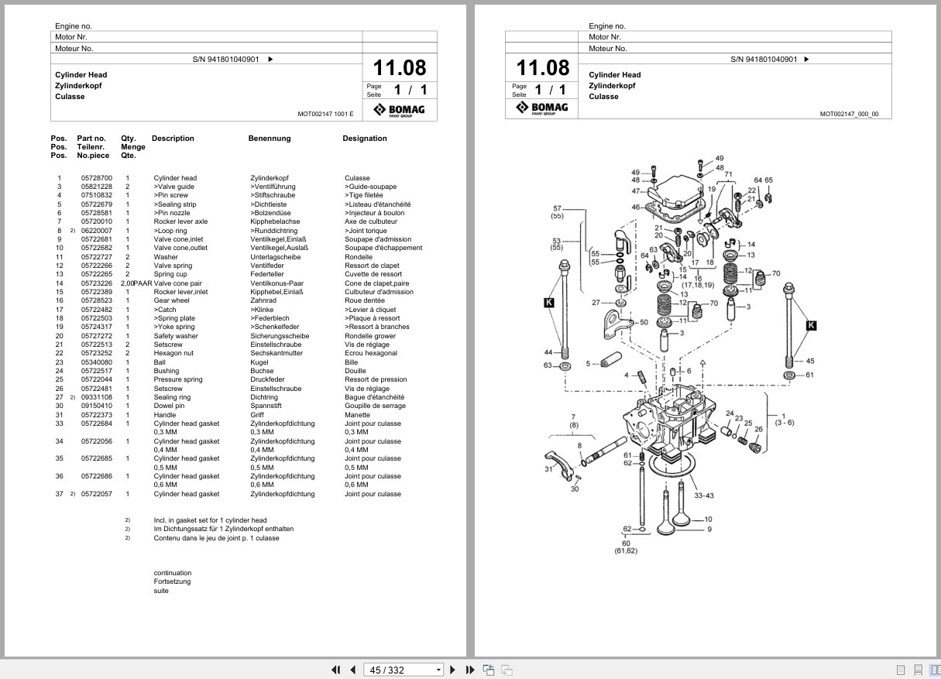Screen dimensions: 941x679
Task: Select part number 05821228 Valve guide
Action: pyautogui.click(x=97, y=187)
